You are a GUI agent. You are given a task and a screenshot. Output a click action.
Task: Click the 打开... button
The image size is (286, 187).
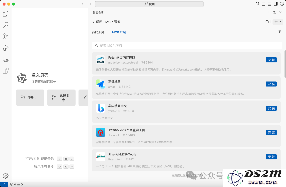tap(30, 98)
